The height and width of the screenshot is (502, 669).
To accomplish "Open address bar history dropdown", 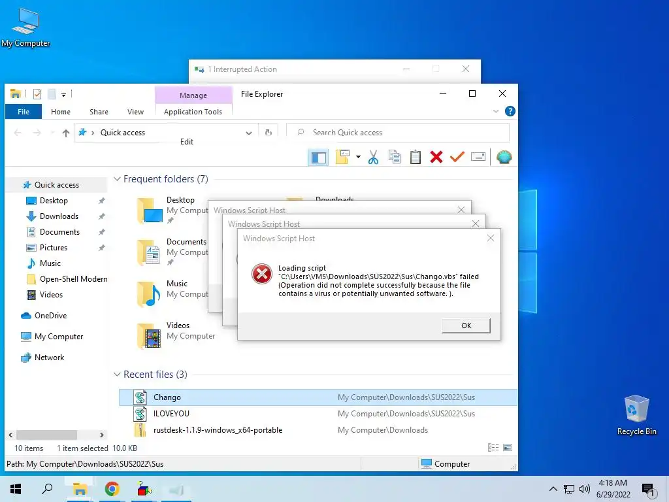I will pos(249,133).
